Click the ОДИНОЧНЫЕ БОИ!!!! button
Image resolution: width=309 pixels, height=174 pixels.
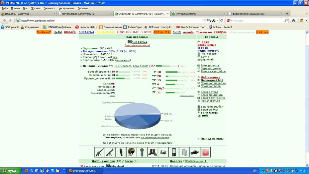click(x=134, y=32)
